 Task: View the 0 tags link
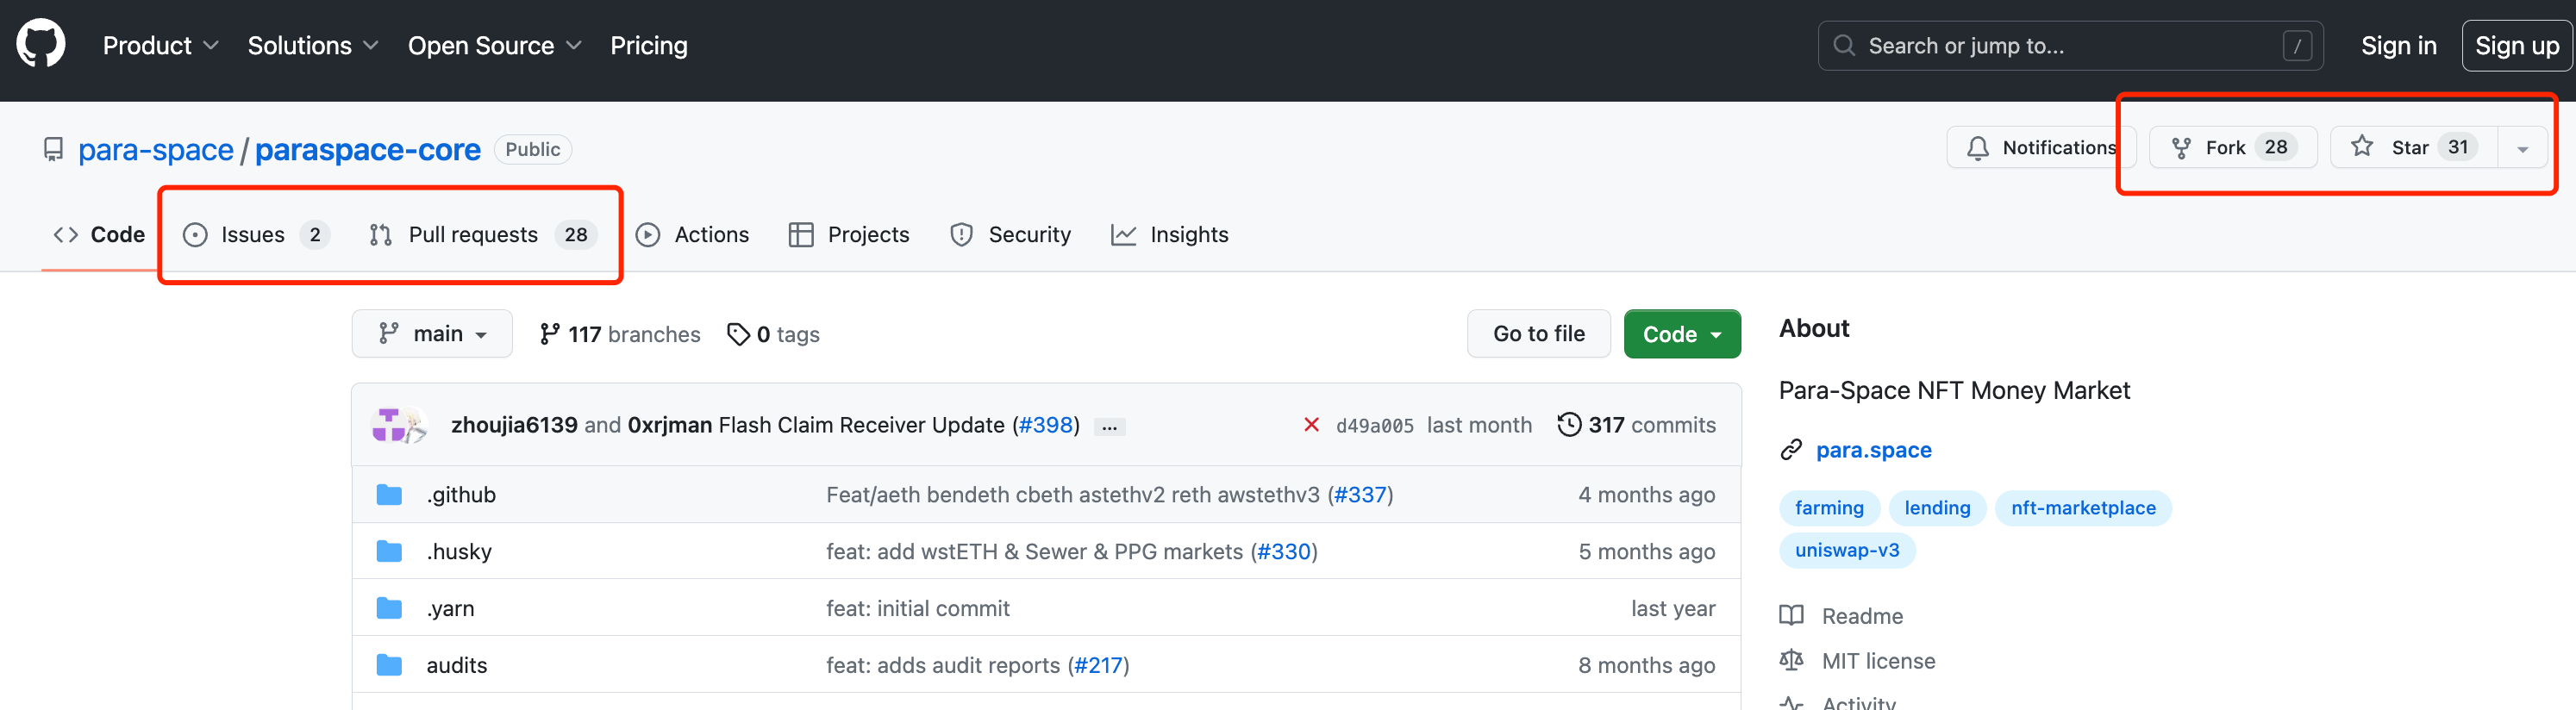[773, 334]
